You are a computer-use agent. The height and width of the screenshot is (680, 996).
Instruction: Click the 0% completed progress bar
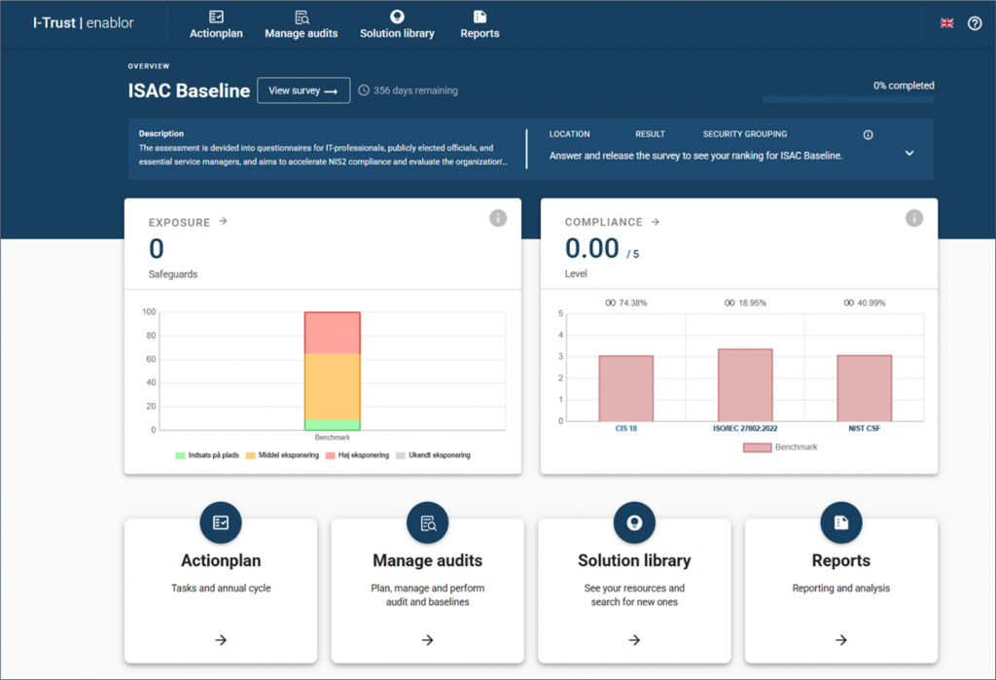[x=847, y=98]
